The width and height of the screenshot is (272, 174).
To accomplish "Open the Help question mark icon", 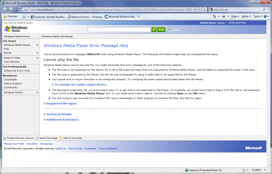I will 265,17.
